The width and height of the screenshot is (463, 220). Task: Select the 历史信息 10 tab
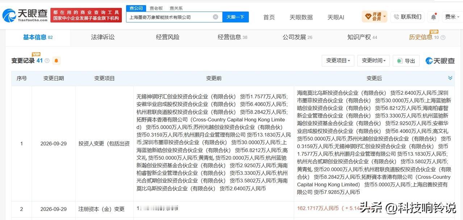(424, 37)
